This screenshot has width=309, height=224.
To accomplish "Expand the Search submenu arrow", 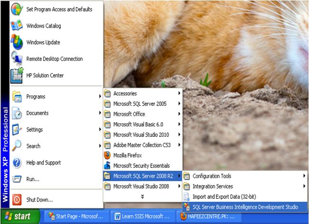I will [x=100, y=146].
